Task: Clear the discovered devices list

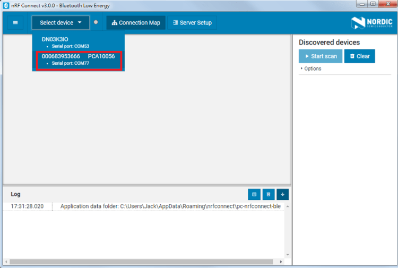Action: click(359, 56)
